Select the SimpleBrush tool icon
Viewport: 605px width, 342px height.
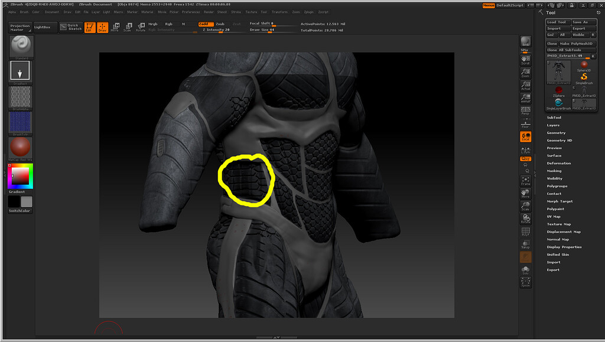coord(584,77)
